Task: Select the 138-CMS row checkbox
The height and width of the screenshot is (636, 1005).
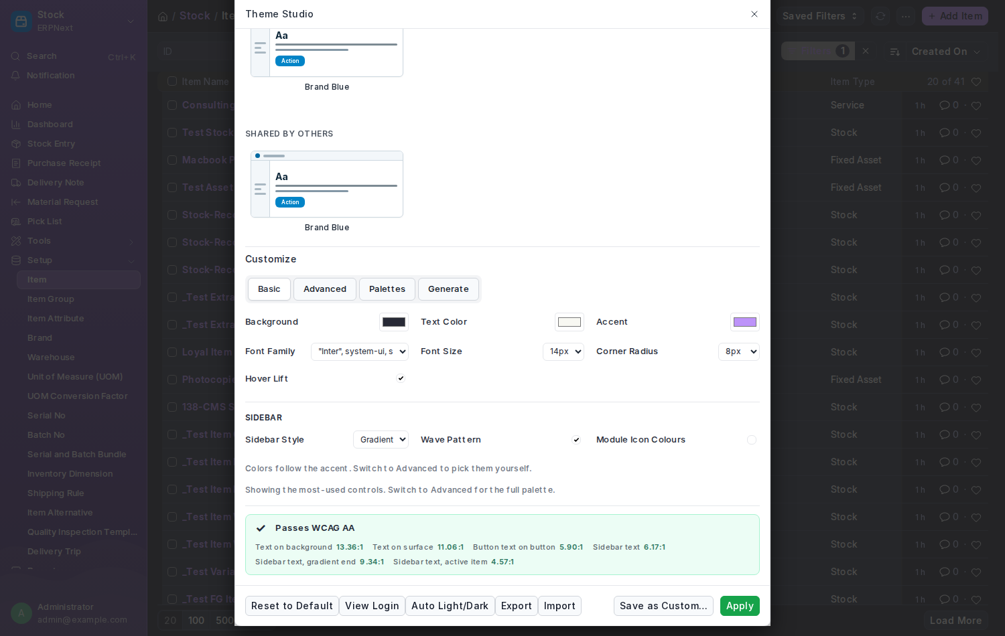Action: coord(172,407)
